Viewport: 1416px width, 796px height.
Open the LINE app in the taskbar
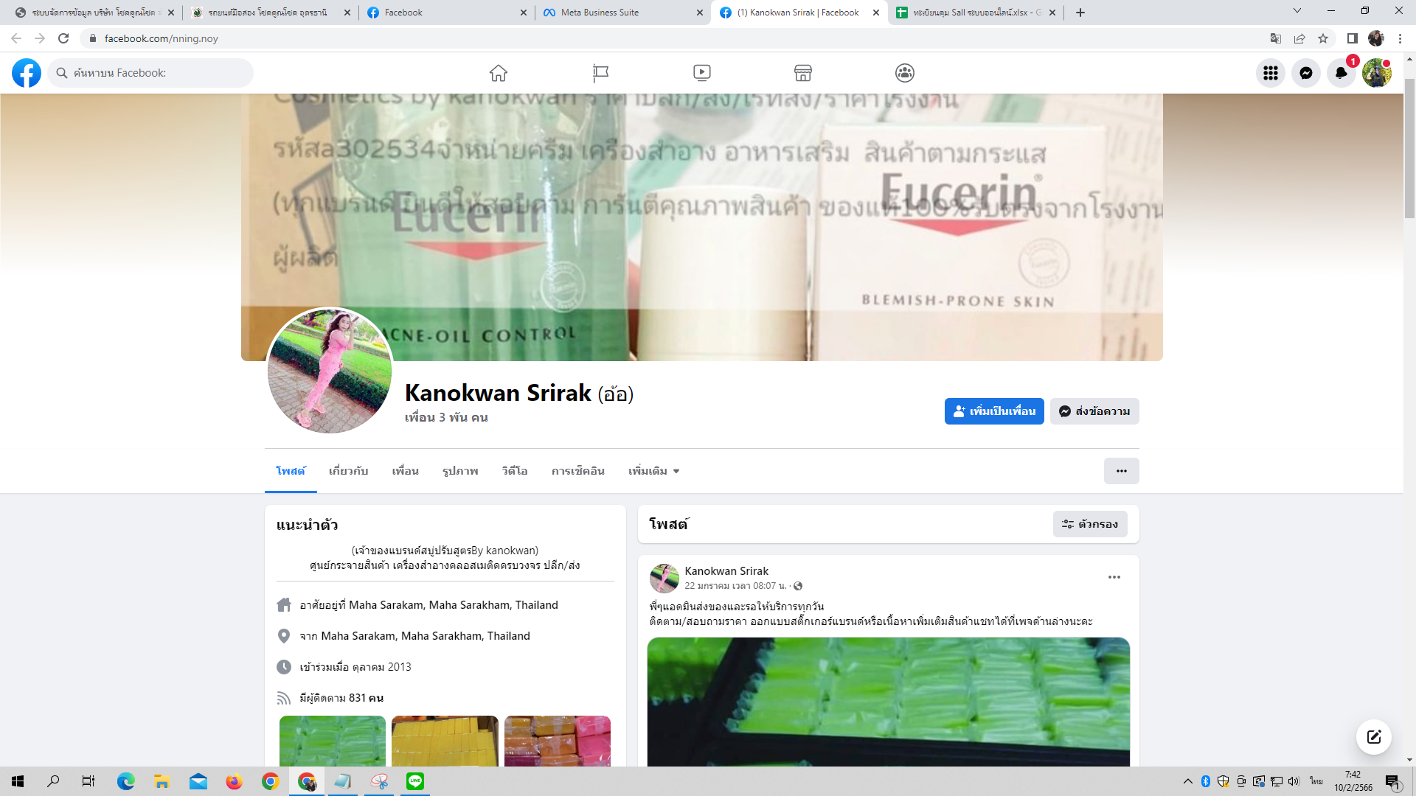(x=415, y=781)
